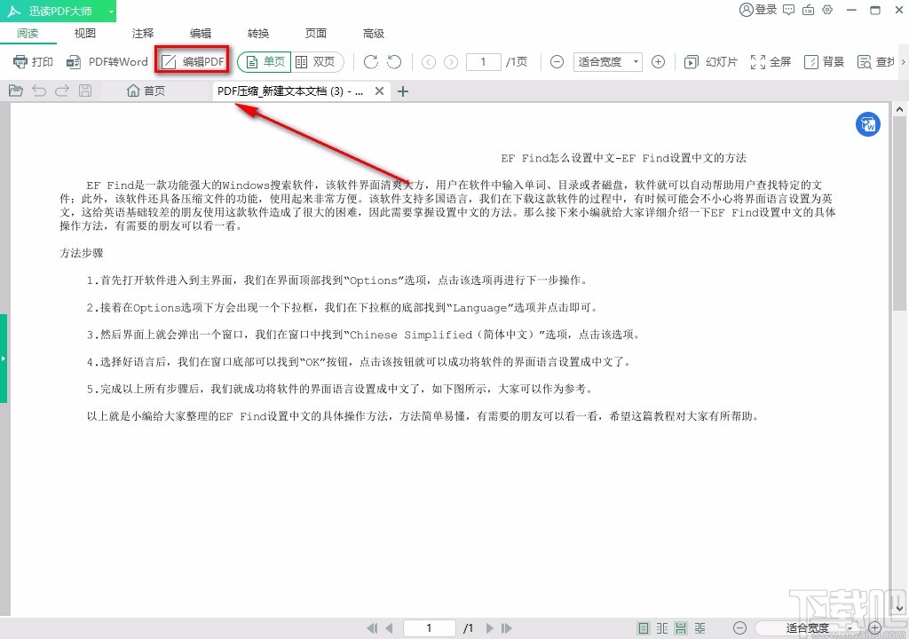
Task: Open the 迅读PDF大师 title dropdown menu
Action: 109,12
